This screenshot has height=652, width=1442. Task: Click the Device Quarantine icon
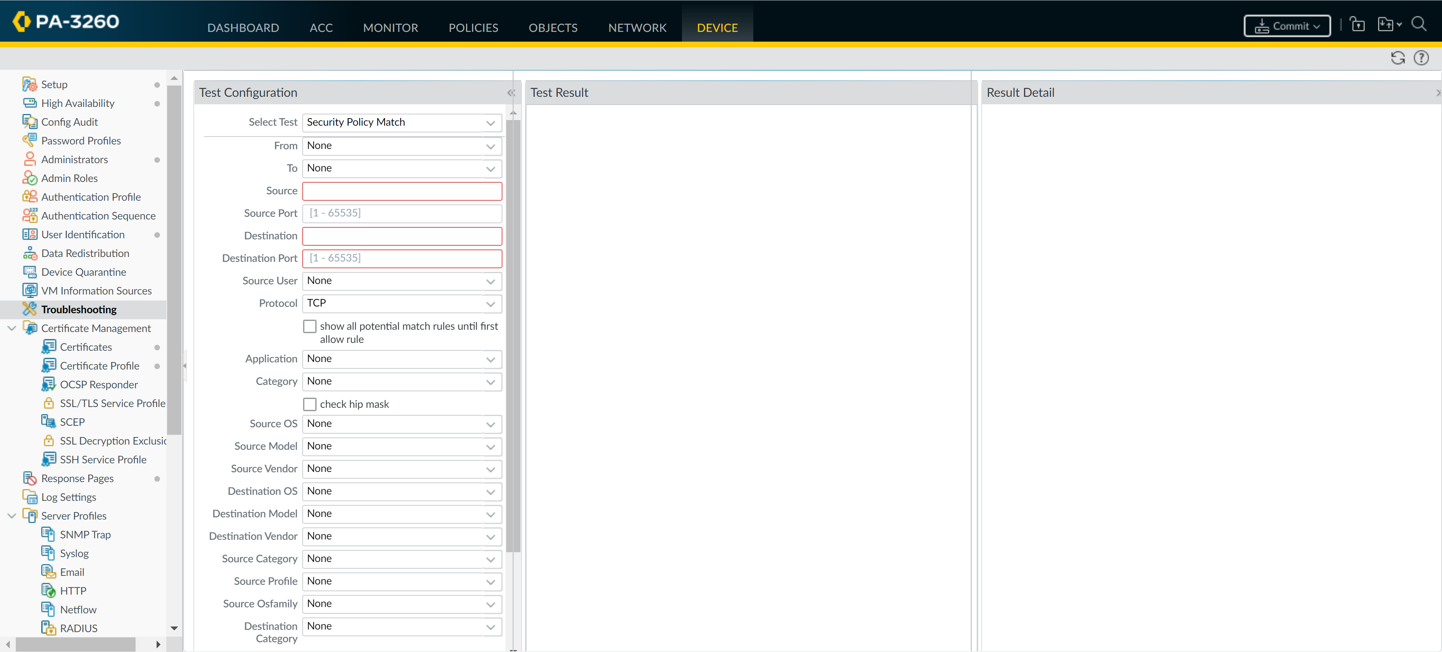pos(29,272)
